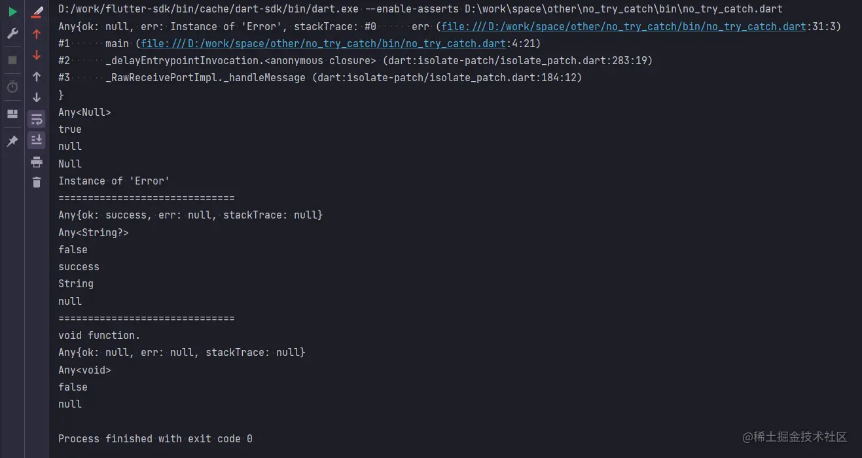862x458 pixels.
Task: Click the 'void function.' output line
Action: pos(99,336)
